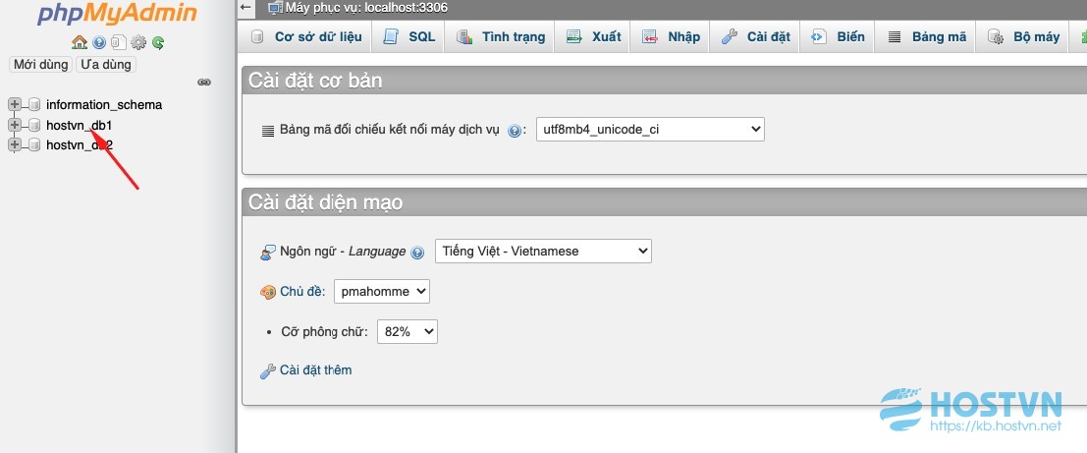
Task: Click the left arrow collapse icon in header
Action: (x=245, y=8)
